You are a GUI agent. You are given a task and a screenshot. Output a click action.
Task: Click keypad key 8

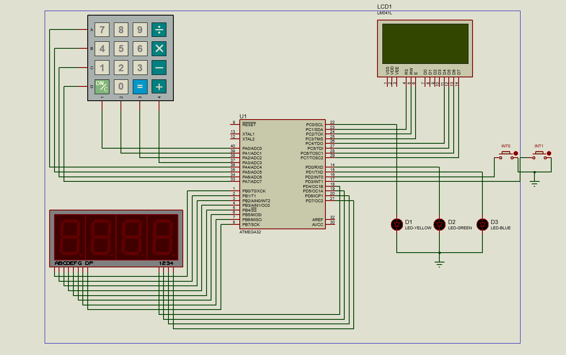pos(121,29)
